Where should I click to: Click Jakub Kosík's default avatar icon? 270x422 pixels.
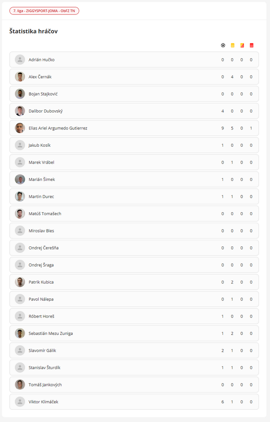[x=20, y=145]
